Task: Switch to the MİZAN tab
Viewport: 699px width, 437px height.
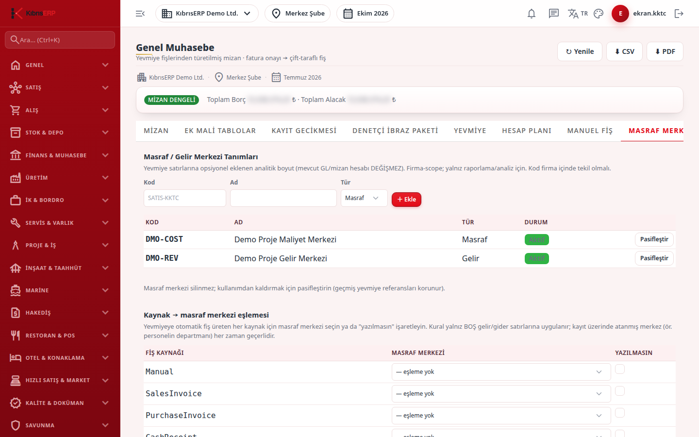Action: coord(156,131)
